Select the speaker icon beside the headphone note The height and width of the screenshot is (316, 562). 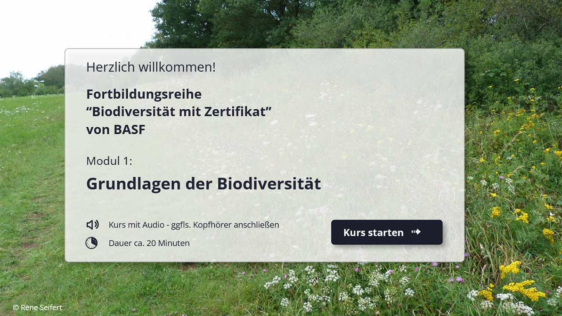92,225
